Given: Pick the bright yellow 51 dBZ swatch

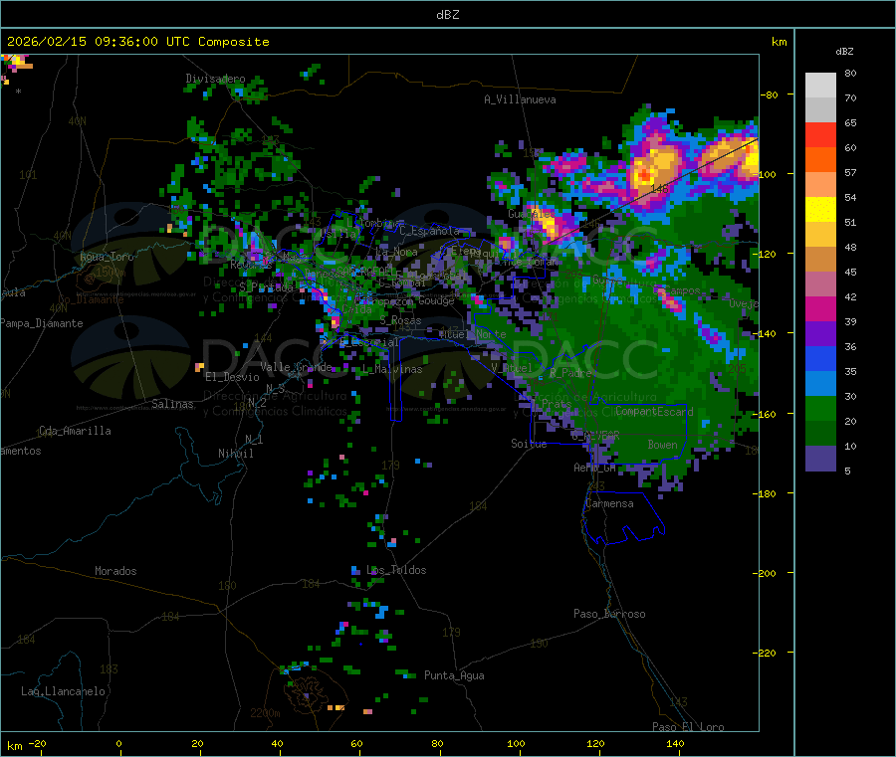Looking at the screenshot, I should click(820, 210).
